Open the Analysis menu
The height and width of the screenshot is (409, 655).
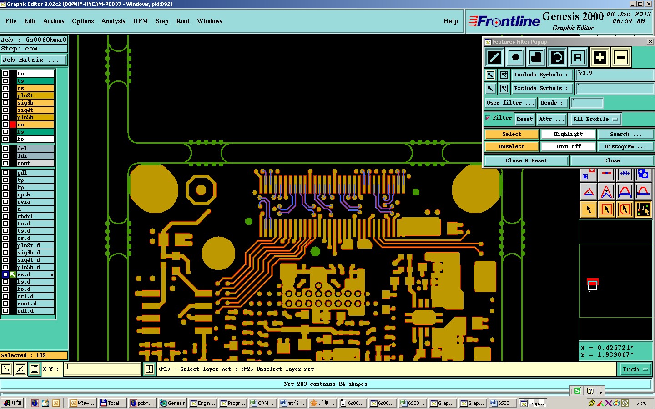(113, 21)
